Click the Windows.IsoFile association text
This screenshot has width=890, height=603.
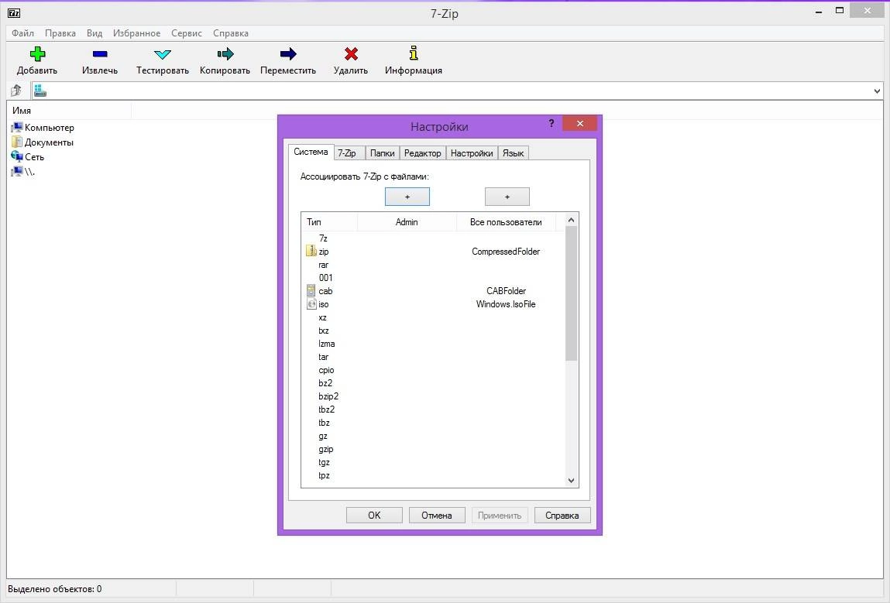[506, 304]
